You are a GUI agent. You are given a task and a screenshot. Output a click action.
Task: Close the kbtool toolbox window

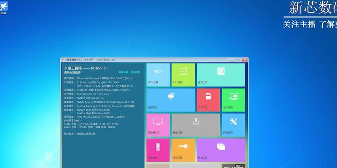pos(245,60)
